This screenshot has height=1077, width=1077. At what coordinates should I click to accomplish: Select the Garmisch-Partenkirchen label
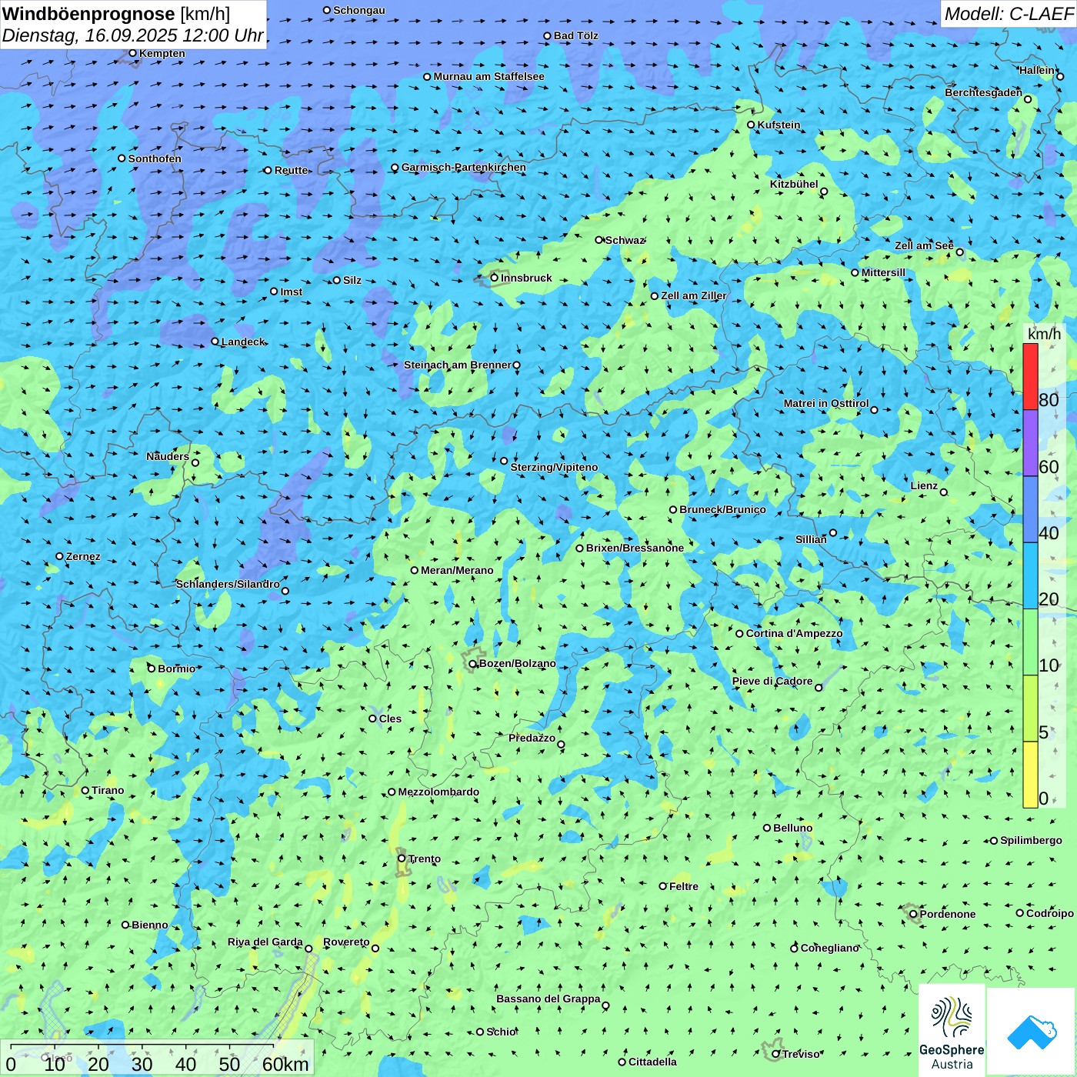(x=464, y=167)
